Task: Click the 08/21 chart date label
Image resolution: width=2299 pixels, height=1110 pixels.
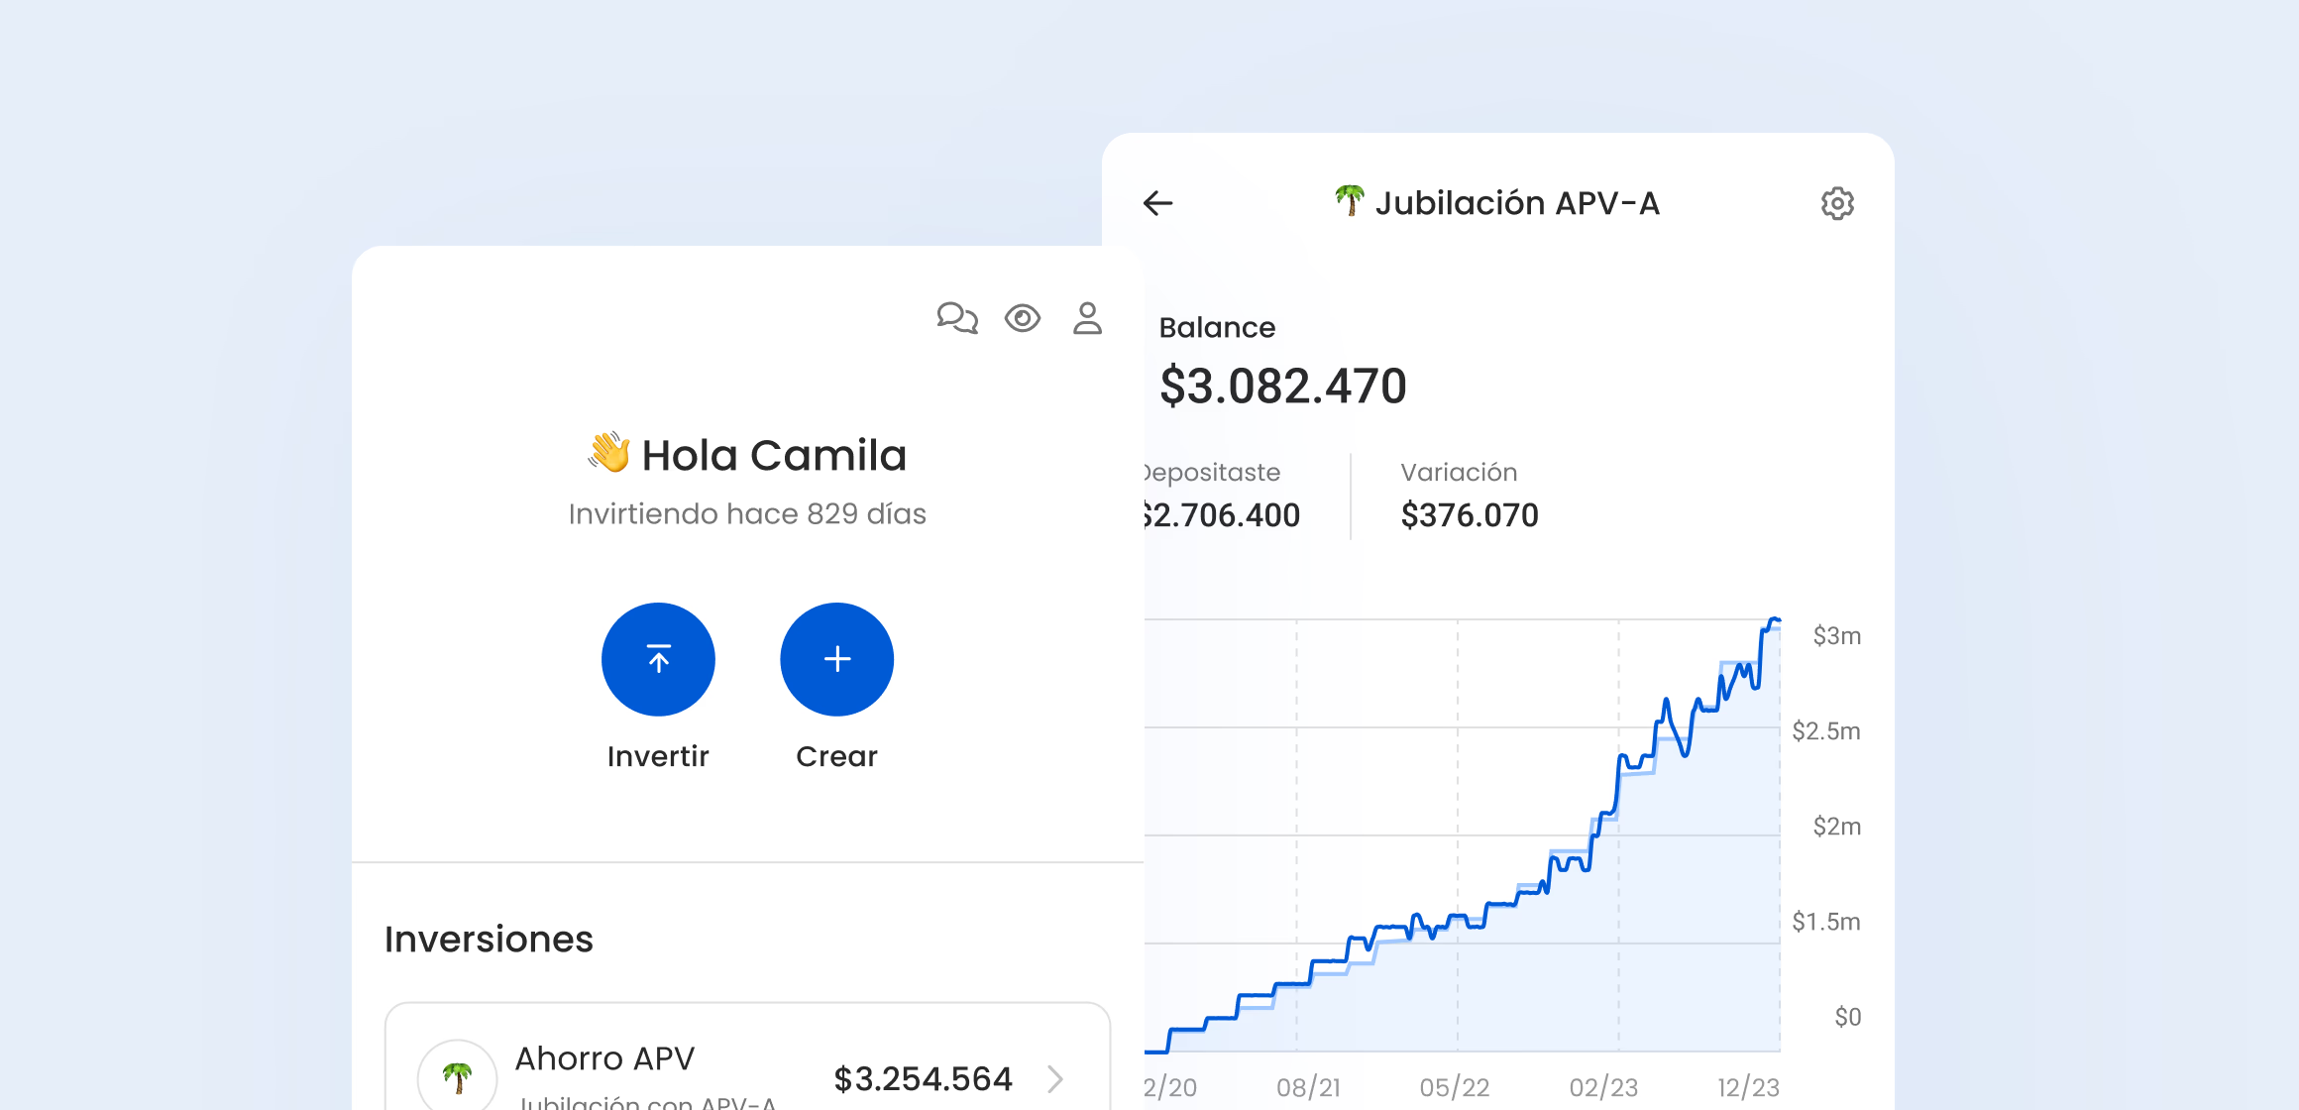Action: (1308, 1087)
